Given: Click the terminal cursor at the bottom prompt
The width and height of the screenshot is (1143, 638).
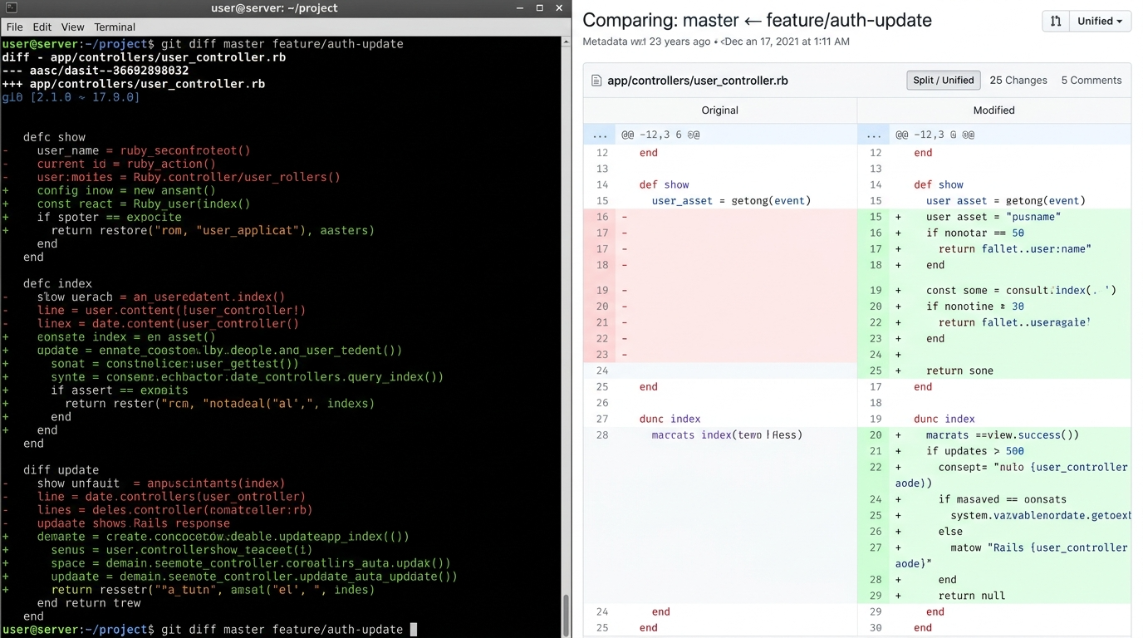Looking at the screenshot, I should 414,629.
